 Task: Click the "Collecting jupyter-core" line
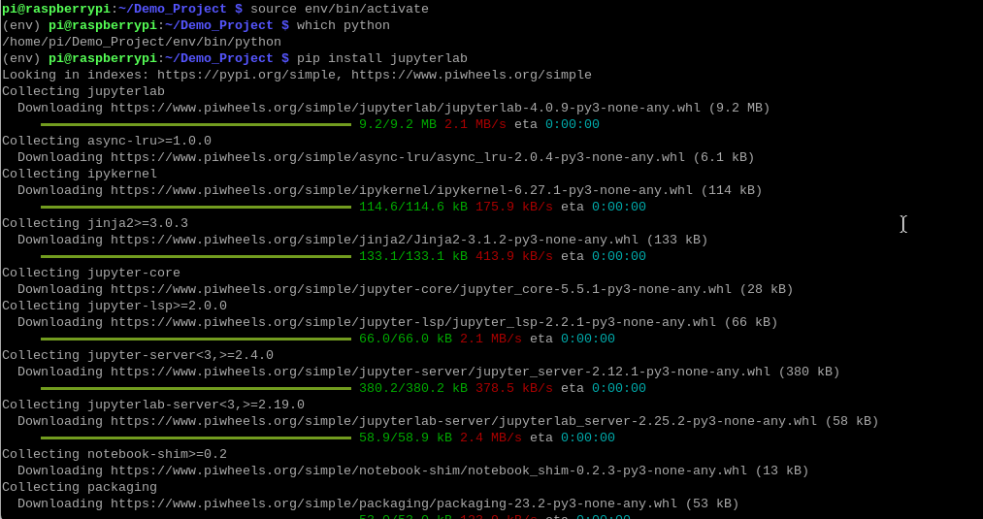coord(91,273)
